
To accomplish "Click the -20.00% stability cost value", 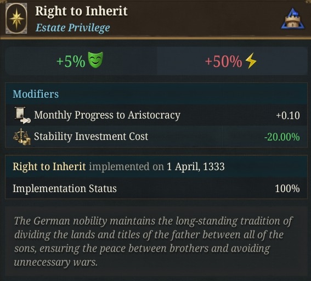I will click(282, 137).
